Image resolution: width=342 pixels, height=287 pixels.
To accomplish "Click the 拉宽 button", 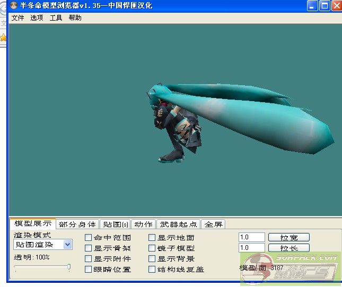I will click(x=288, y=237).
